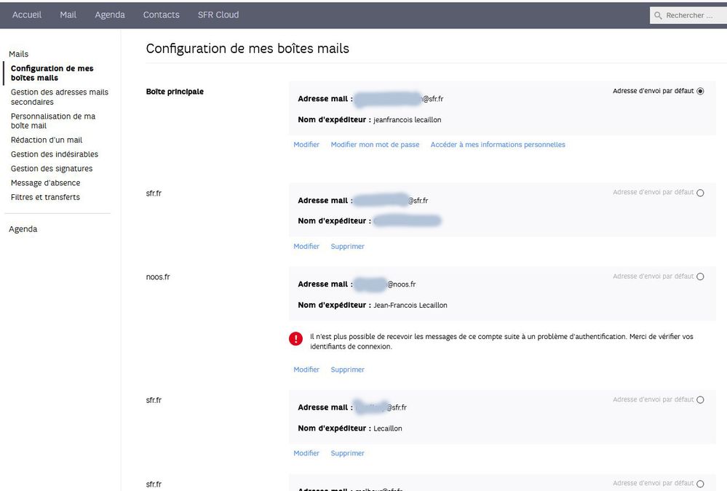The height and width of the screenshot is (491, 727).
Task: Click Modifier mon mot de passe
Action: [x=375, y=144]
